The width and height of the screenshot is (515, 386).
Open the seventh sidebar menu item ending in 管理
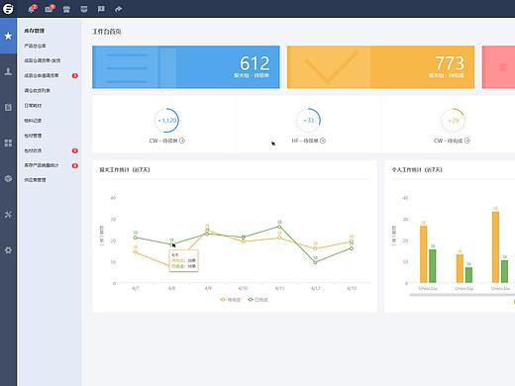point(33,136)
